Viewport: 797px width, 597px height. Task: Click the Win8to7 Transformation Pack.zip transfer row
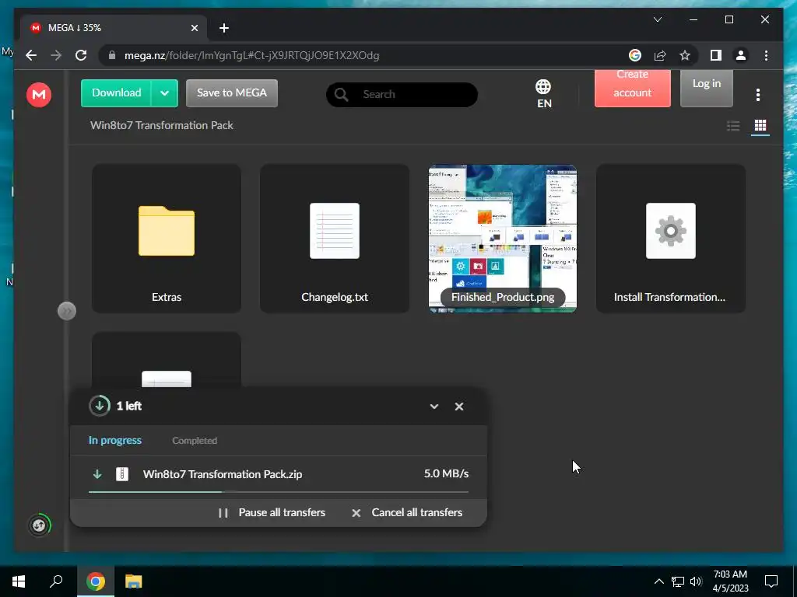(278, 474)
